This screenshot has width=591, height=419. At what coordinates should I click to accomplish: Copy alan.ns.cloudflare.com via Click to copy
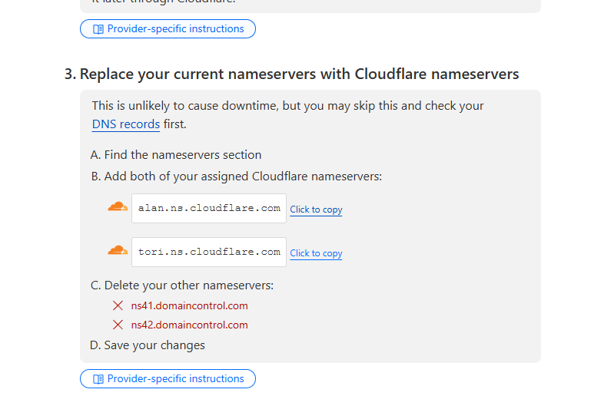point(316,209)
